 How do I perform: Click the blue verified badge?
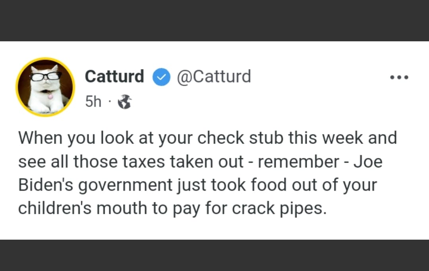coord(161,77)
